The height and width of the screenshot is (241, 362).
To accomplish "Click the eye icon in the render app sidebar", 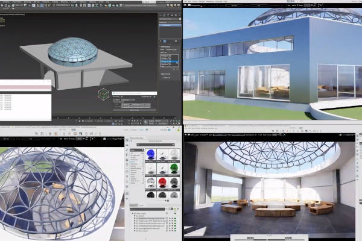I will 127,199.
